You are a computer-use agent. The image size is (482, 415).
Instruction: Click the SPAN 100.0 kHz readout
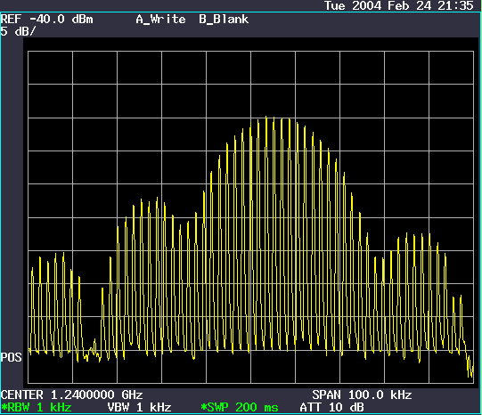pos(362,395)
